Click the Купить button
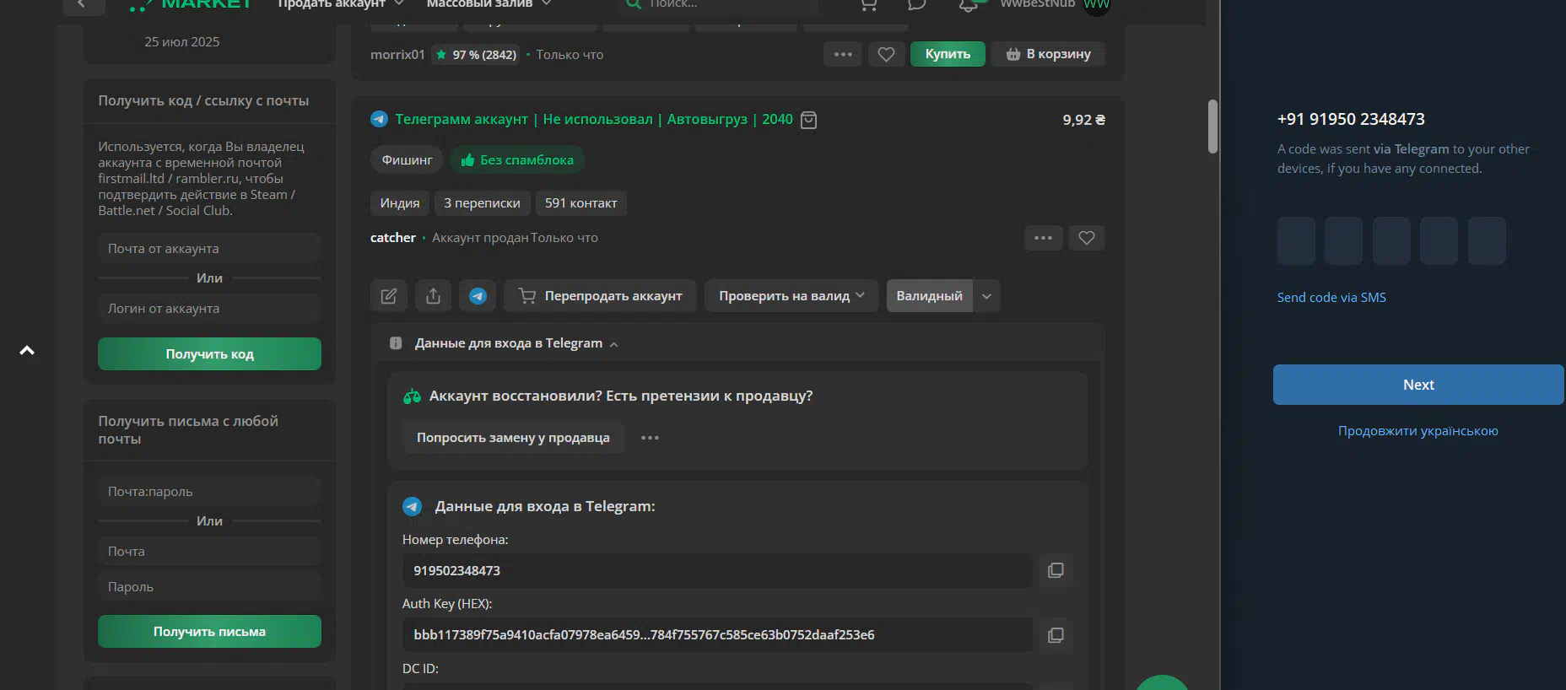This screenshot has width=1566, height=690. 948,54
